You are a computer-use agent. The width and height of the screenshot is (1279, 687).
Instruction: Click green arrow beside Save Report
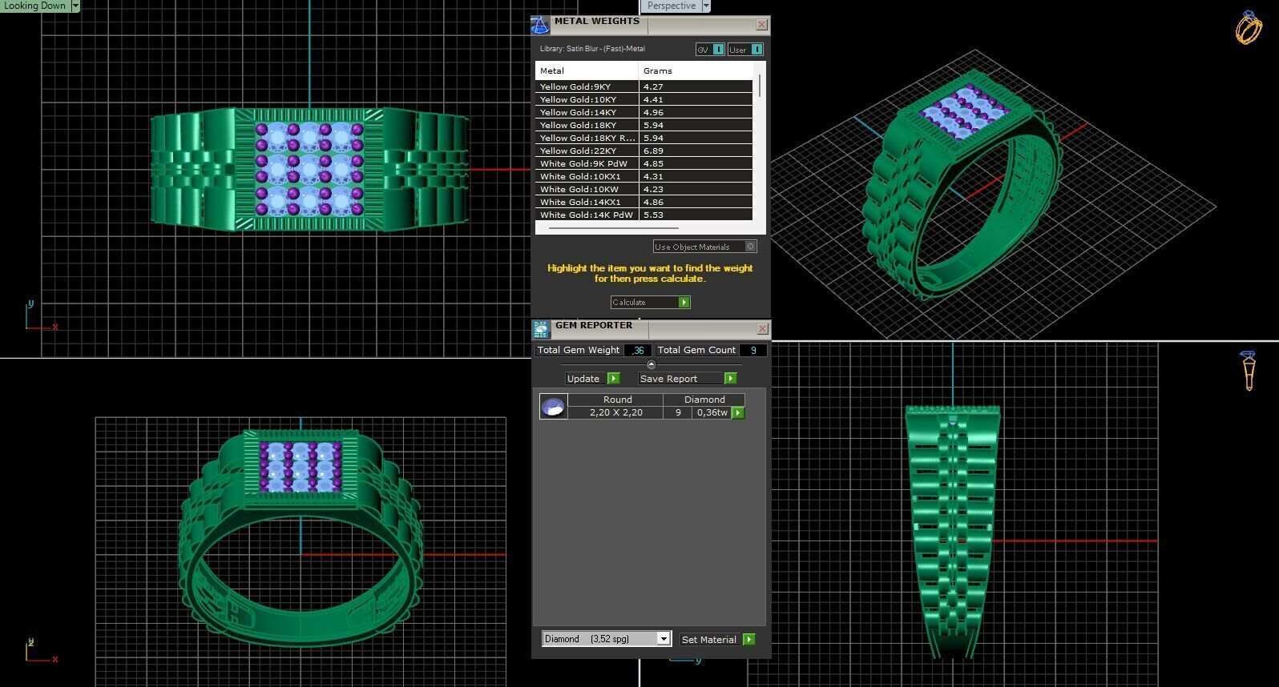[x=730, y=379]
